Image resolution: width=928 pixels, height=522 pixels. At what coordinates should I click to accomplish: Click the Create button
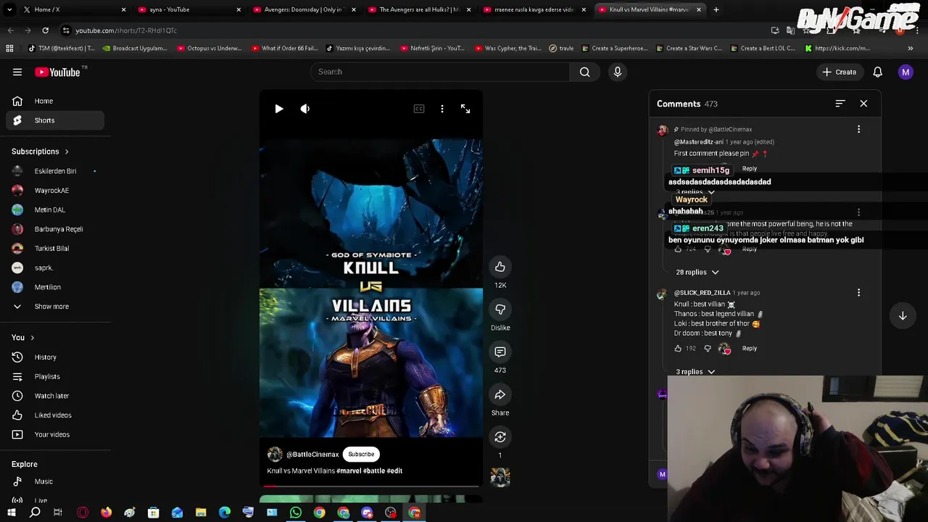pyautogui.click(x=840, y=72)
